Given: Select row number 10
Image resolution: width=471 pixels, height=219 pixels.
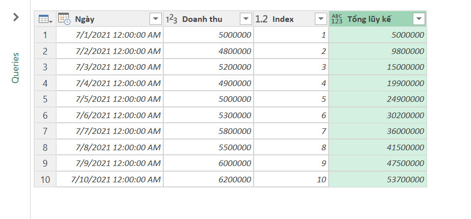Looking at the screenshot, I should (45, 179).
